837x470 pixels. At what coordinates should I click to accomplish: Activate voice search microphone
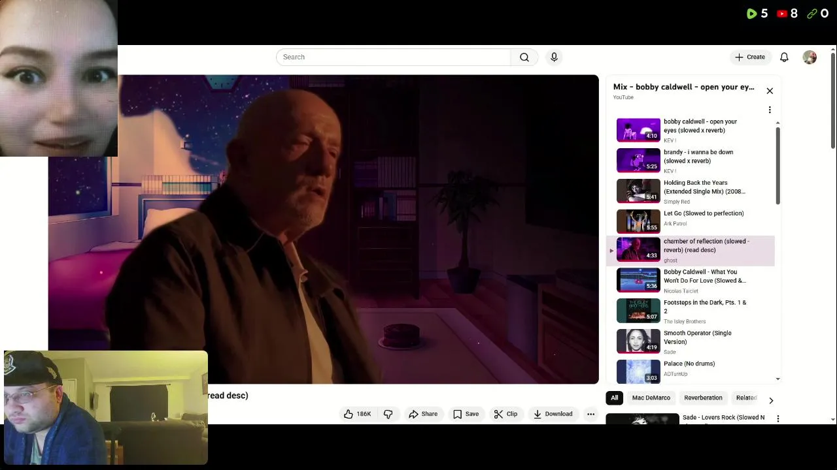click(554, 57)
